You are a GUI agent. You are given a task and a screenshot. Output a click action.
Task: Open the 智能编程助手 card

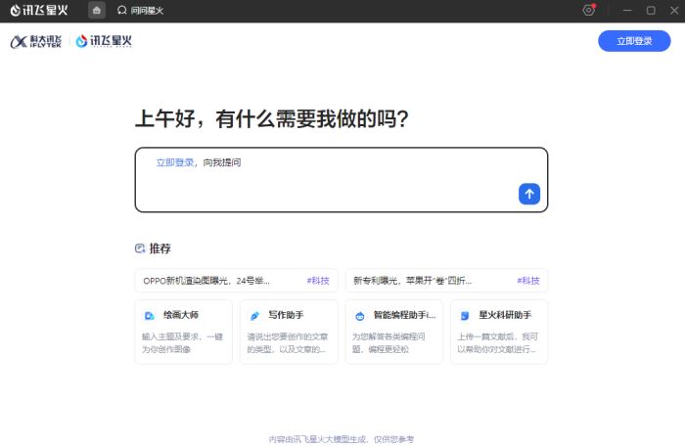394,332
